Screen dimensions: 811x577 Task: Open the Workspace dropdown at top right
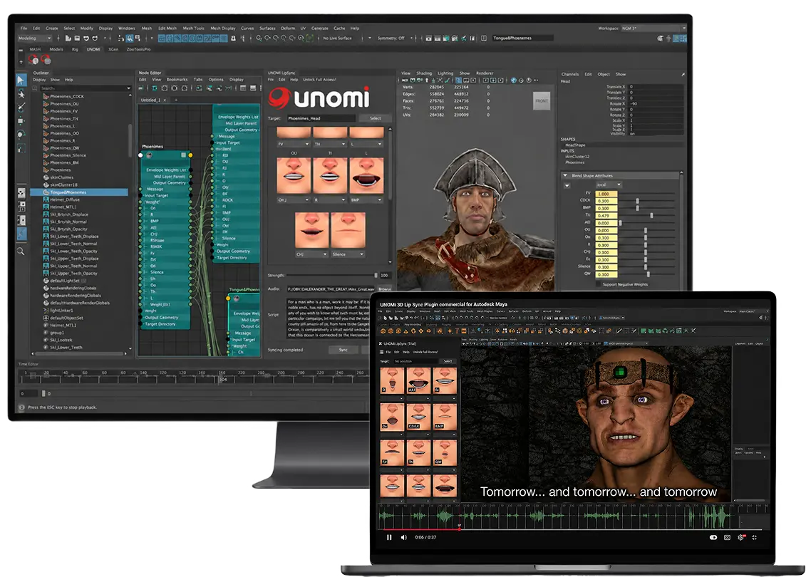pyautogui.click(x=654, y=28)
